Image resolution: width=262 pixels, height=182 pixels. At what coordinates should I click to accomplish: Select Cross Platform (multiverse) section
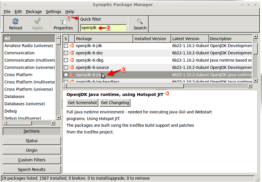(29, 82)
